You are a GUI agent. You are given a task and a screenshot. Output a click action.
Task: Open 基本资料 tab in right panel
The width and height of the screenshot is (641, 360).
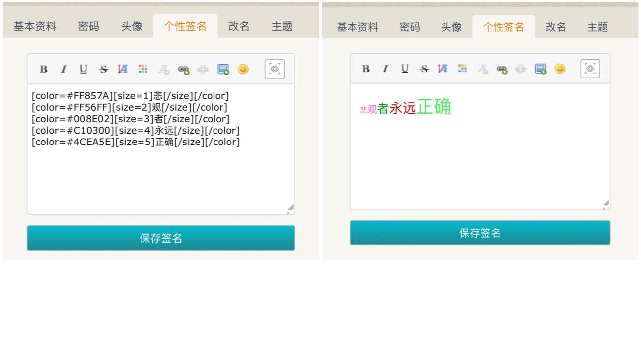[357, 27]
